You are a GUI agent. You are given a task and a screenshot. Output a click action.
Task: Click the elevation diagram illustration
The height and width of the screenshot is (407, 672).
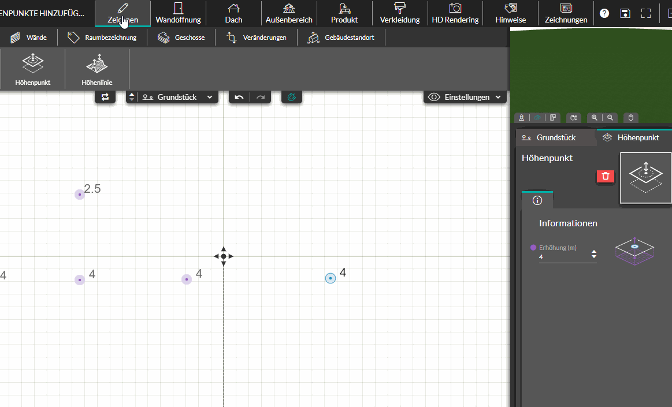click(x=634, y=251)
